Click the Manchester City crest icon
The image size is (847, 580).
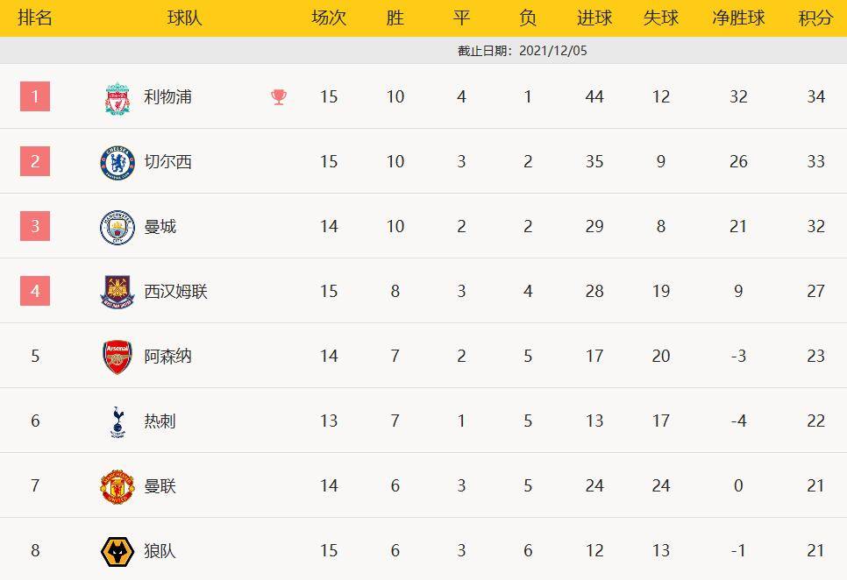tap(117, 227)
